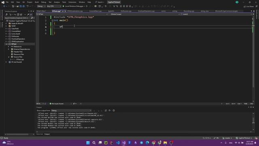Collapse the SFTest project node

coord(6,44)
